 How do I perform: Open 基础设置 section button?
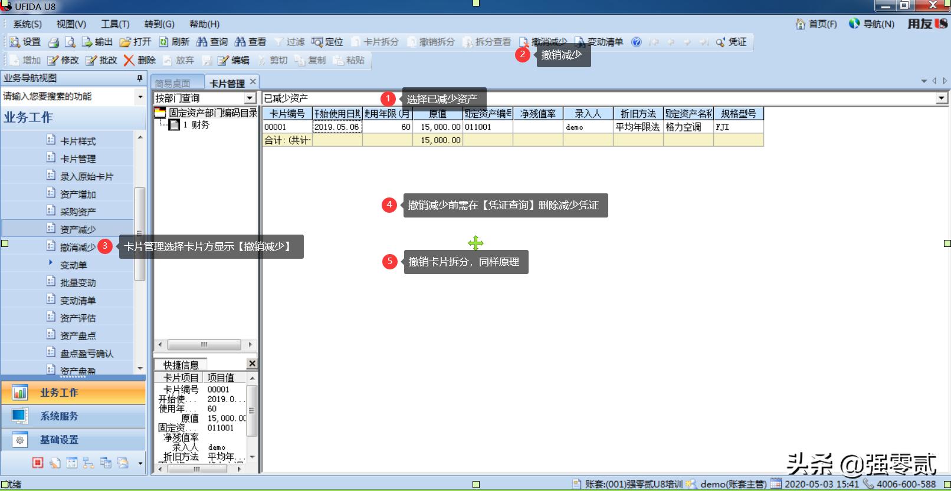[x=74, y=440]
